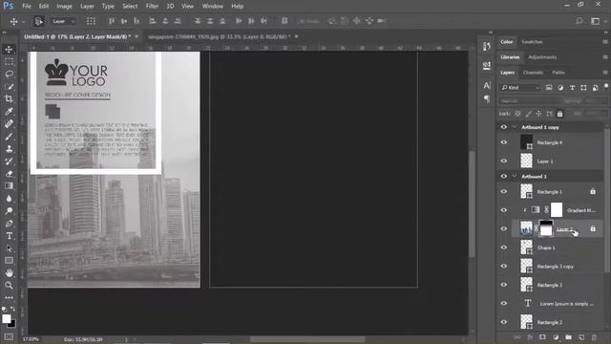Select the Eyedropper tool
Image resolution: width=611 pixels, height=344 pixels.
tap(9, 112)
